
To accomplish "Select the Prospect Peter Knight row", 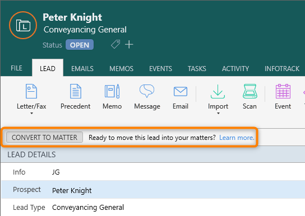I will coord(153,190).
